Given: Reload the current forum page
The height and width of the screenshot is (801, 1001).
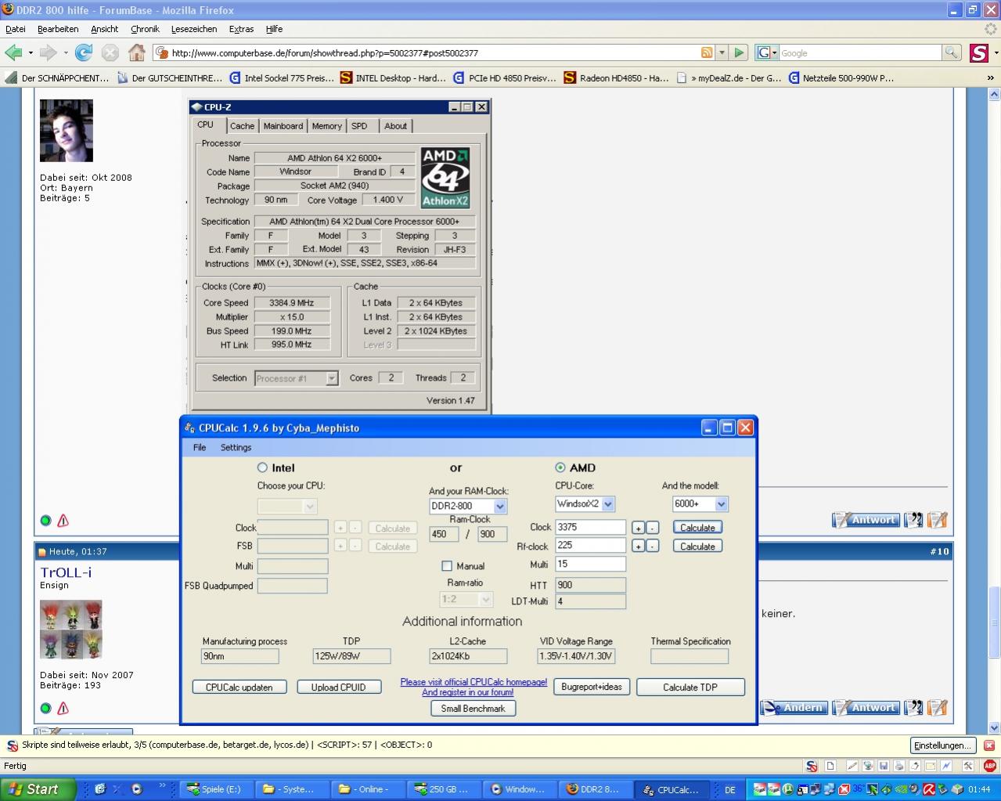Looking at the screenshot, I should (x=84, y=52).
